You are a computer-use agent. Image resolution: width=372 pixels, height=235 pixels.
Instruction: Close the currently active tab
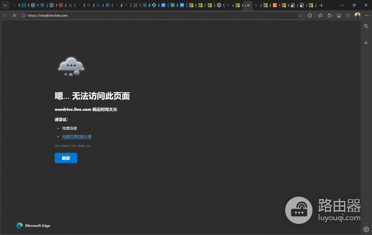tap(249, 5)
